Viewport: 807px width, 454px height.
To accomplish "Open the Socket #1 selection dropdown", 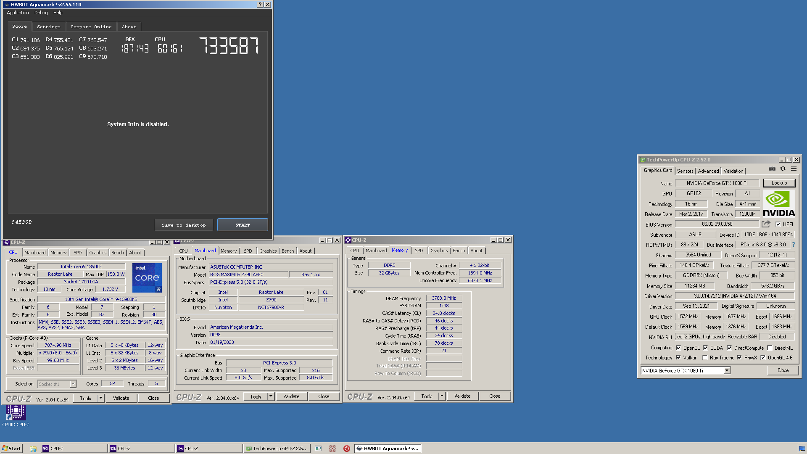I will tap(73, 384).
